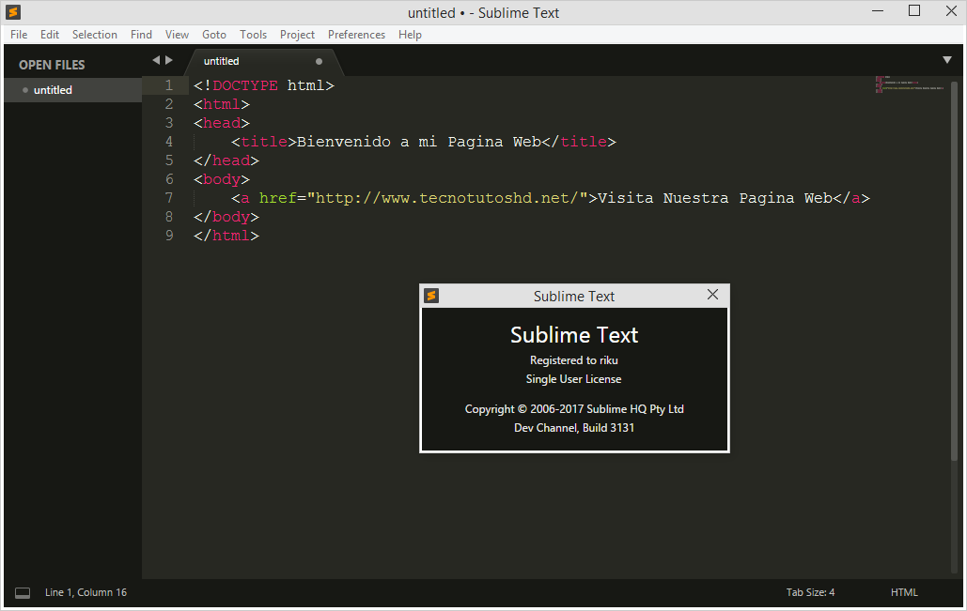
Task: Click the closing body tag on line 8
Action: (x=226, y=217)
